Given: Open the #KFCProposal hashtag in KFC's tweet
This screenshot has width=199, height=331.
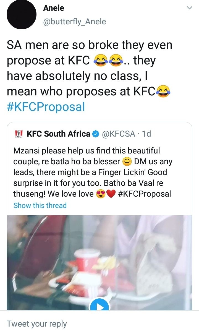Looking at the screenshot, I should 144,194.
